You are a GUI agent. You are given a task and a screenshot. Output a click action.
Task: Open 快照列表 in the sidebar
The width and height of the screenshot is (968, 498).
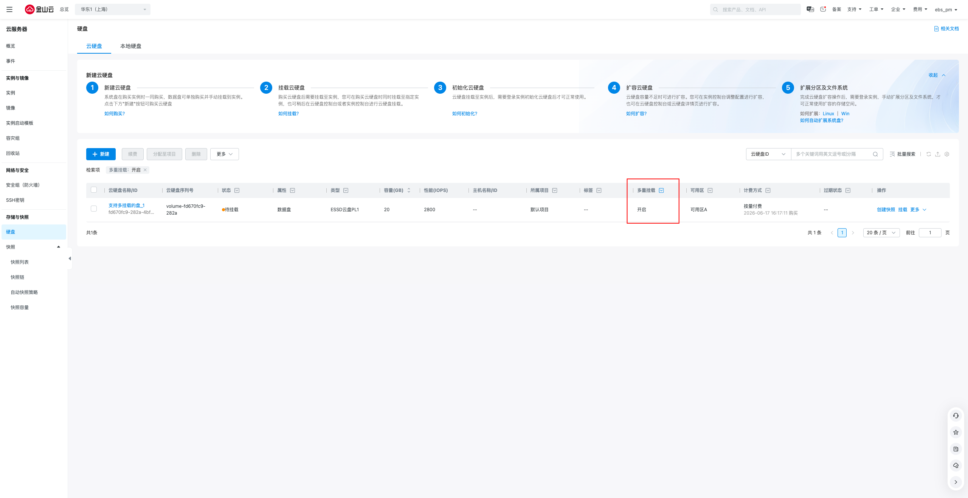point(20,262)
